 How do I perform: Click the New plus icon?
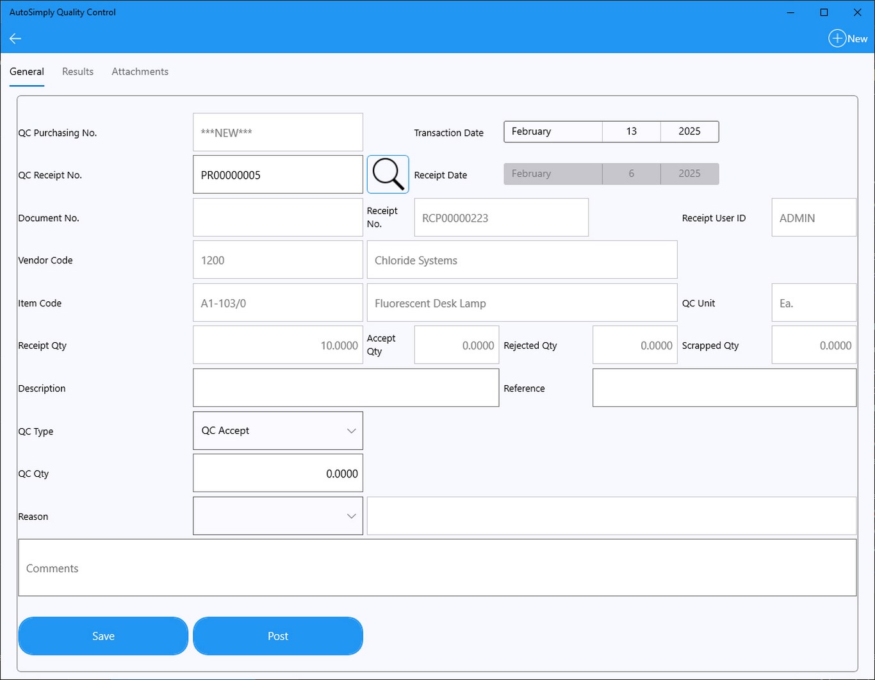click(x=837, y=38)
